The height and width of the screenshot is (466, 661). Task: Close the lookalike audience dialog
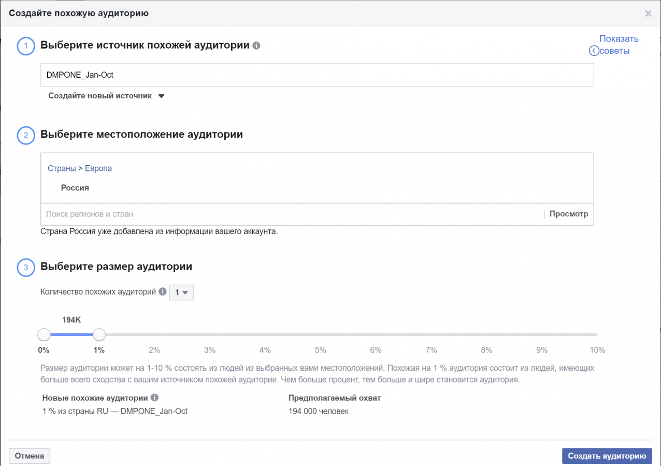pyautogui.click(x=648, y=14)
